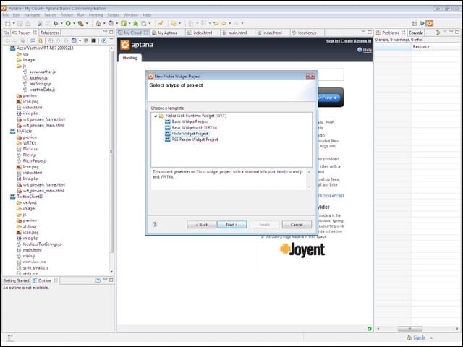463x347 pixels.
Task: Click the Sign In link in My Cloud header
Action: click(x=332, y=41)
